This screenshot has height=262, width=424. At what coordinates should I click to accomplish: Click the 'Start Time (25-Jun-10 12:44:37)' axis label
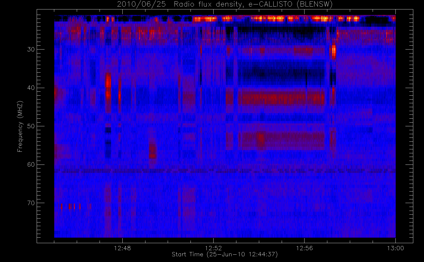pyautogui.click(x=225, y=254)
